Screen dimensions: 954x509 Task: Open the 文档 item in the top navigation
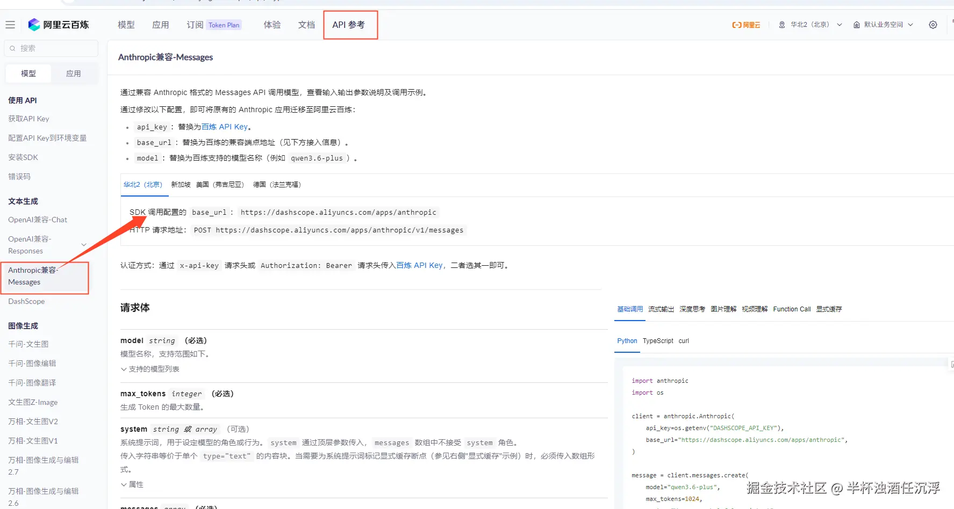pos(307,25)
